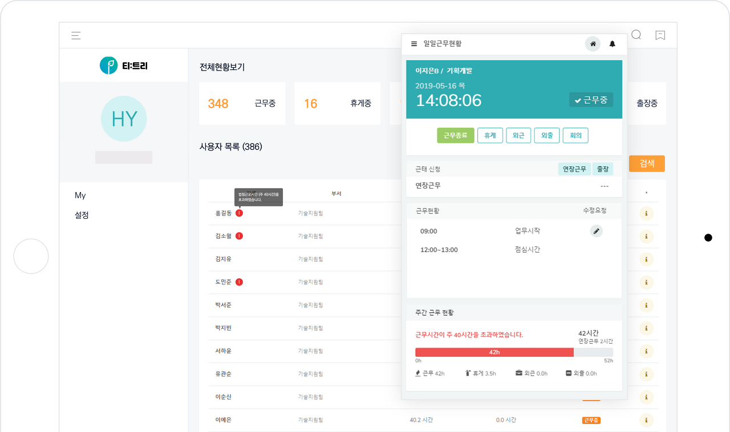Select user name 홍길동

(224, 213)
